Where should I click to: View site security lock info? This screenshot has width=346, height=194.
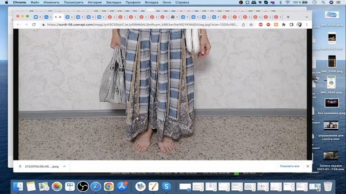43,25
